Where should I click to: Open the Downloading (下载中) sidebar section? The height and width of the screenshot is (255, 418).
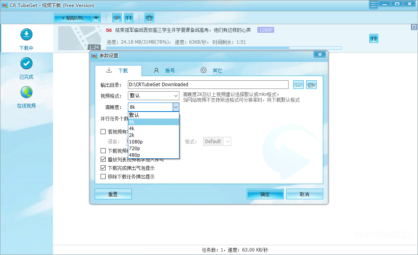click(27, 39)
